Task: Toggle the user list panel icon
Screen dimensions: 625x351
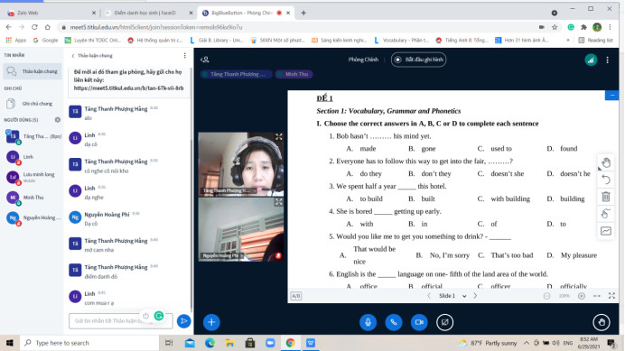Action: 205,60
